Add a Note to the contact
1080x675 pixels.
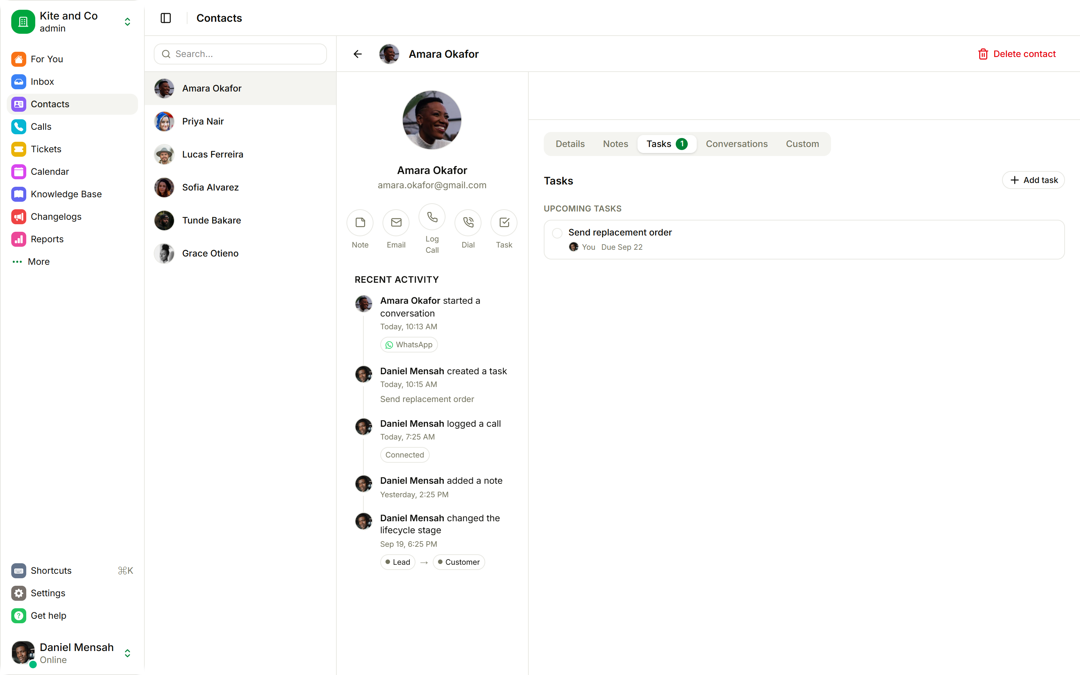(360, 222)
